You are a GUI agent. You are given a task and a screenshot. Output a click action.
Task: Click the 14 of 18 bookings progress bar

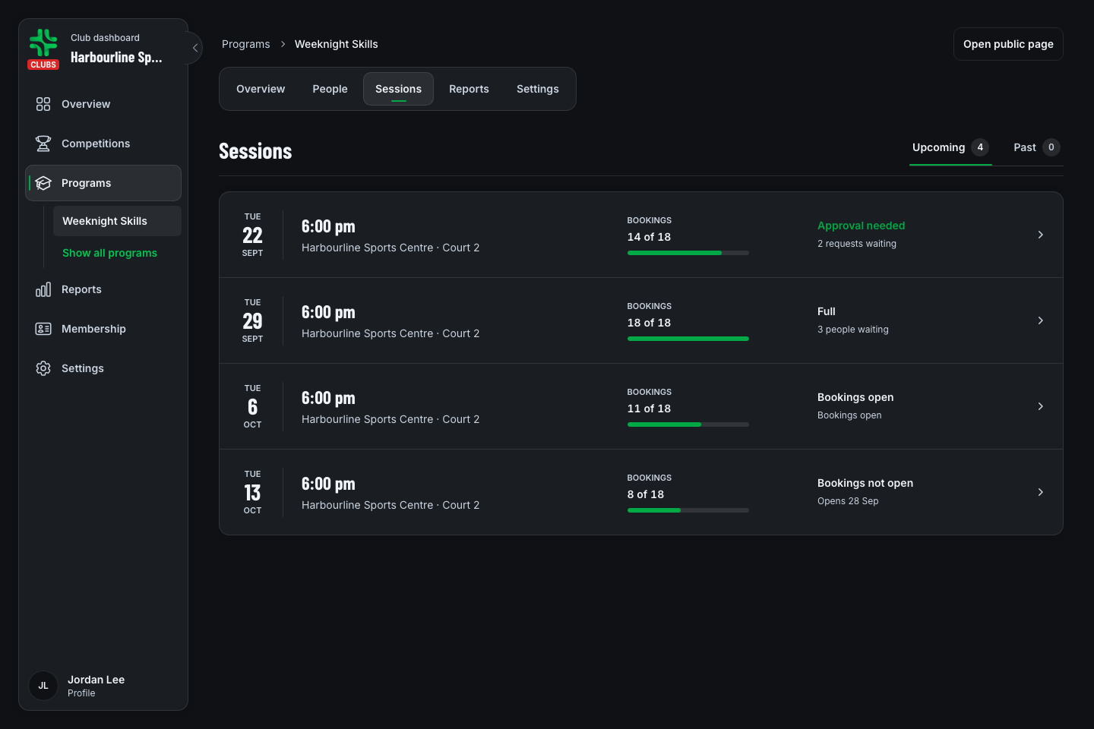tap(688, 253)
